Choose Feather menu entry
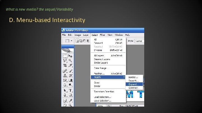Viewport: 202px width, 113px height. [x=108, y=74]
